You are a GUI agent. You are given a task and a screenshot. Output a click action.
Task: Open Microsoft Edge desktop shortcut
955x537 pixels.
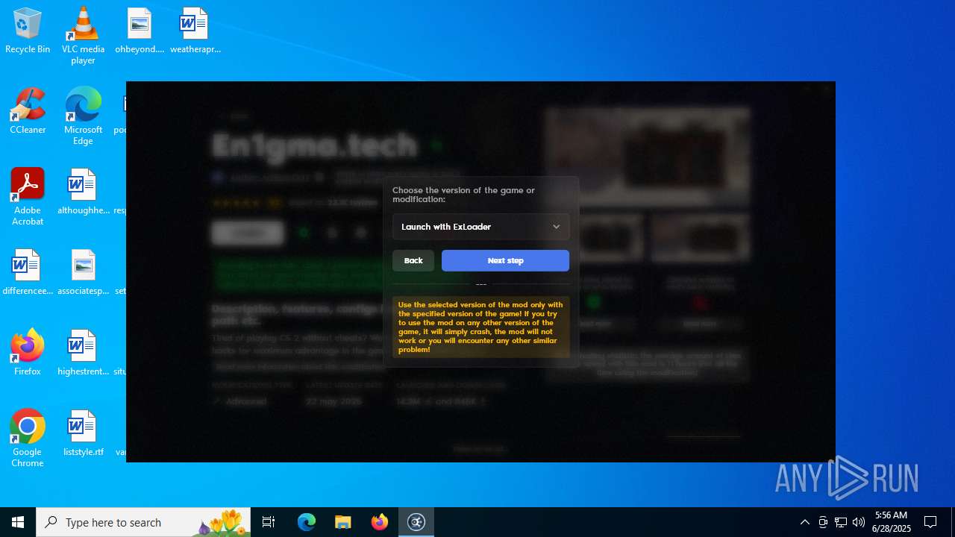[x=83, y=116]
